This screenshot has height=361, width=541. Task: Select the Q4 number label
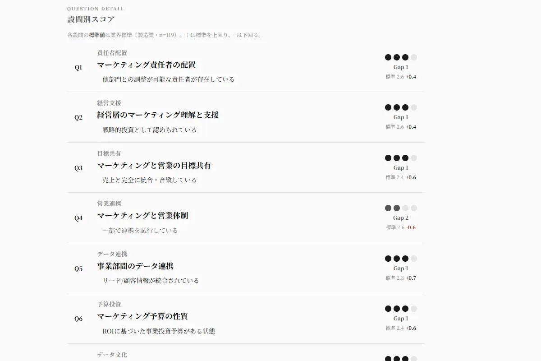click(78, 218)
